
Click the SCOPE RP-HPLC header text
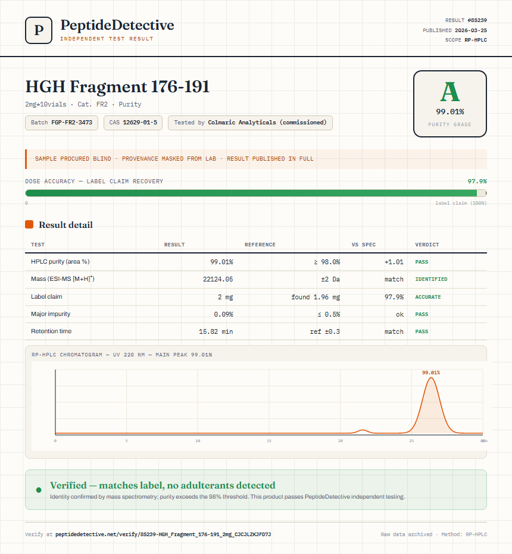(466, 40)
